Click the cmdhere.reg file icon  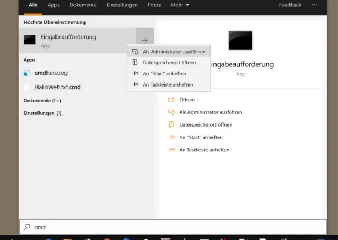(x=27, y=73)
